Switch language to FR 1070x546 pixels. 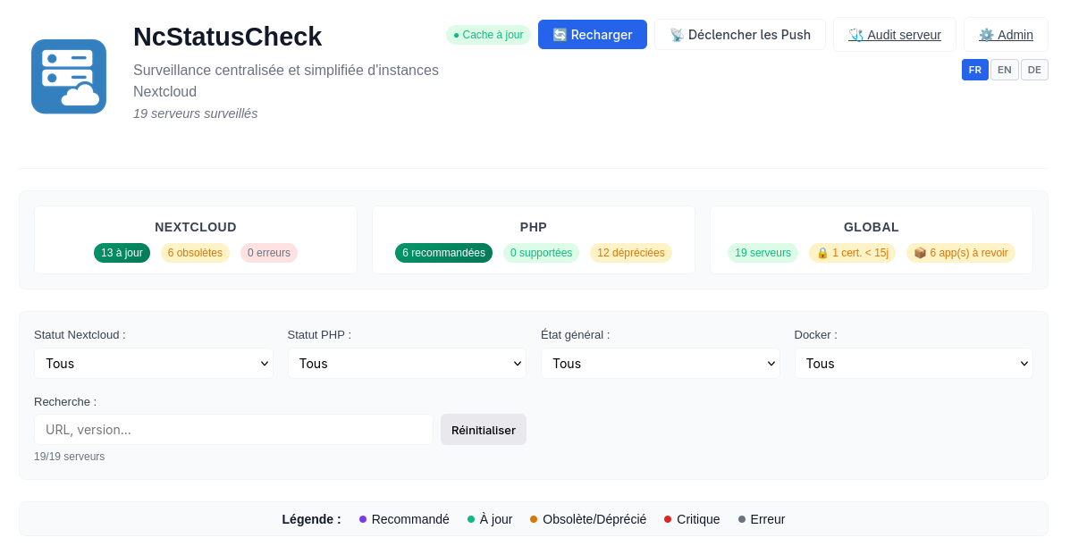pyautogui.click(x=975, y=70)
